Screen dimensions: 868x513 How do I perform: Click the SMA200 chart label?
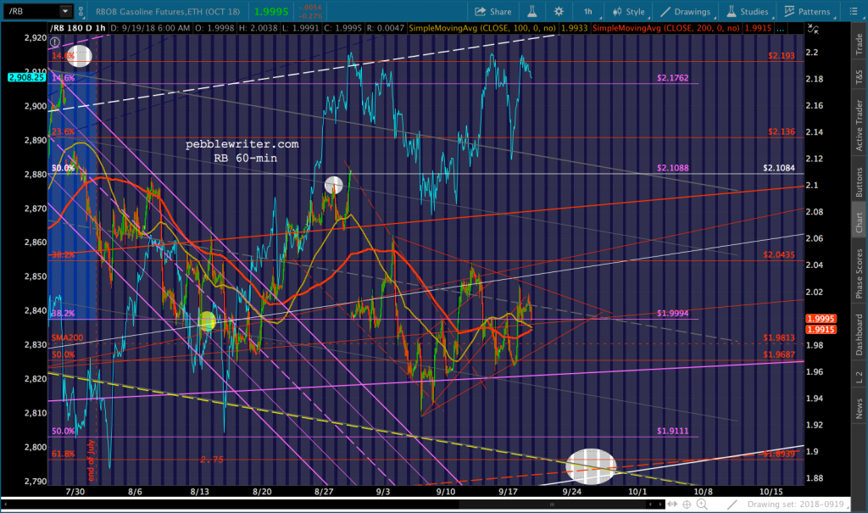click(67, 337)
